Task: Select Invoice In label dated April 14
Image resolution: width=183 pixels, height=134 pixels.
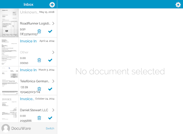Action: tap(28, 41)
